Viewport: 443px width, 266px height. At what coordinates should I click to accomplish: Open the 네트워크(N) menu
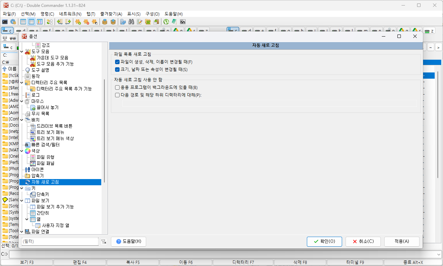(x=70, y=14)
